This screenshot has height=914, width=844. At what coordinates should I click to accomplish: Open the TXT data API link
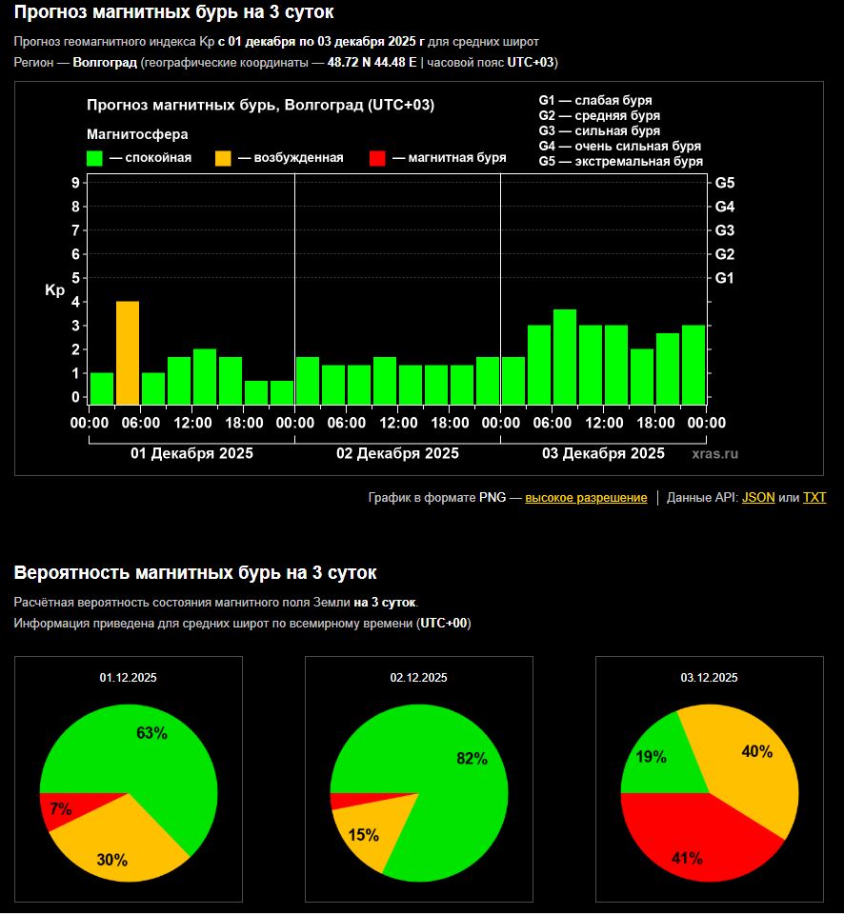(814, 498)
